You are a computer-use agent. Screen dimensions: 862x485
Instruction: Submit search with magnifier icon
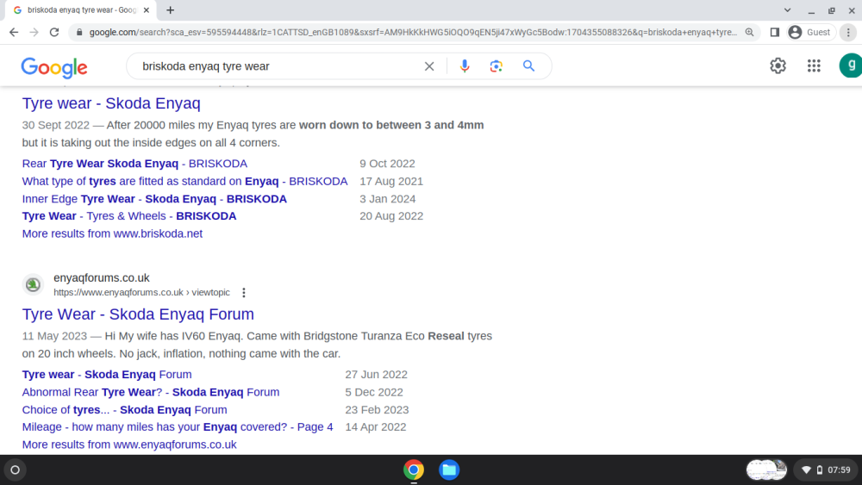pyautogui.click(x=528, y=66)
